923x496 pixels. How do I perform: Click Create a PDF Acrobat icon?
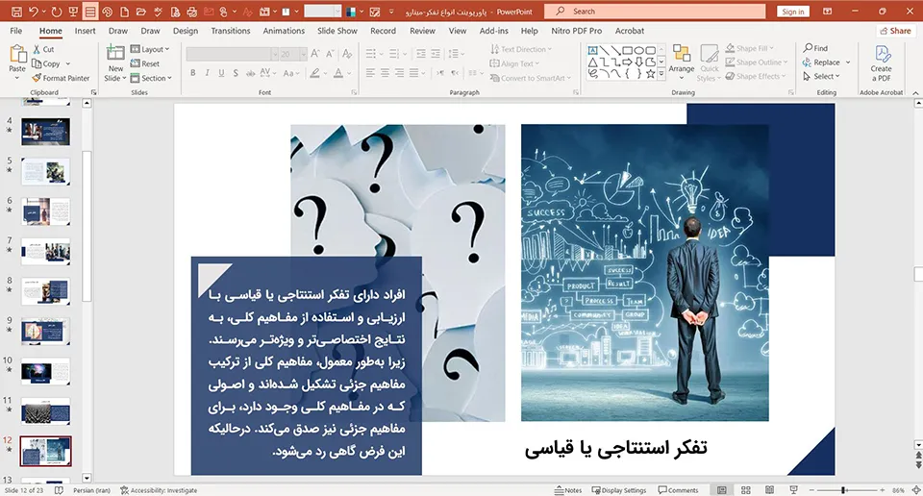point(882,62)
